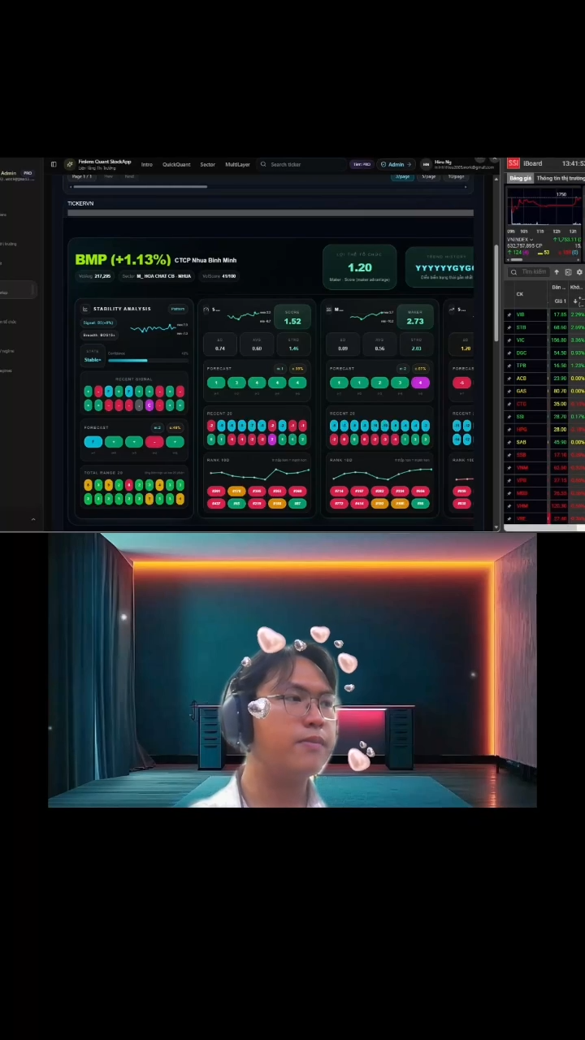Click the score box showing 1.20
This screenshot has height=1040, width=585.
360,267
